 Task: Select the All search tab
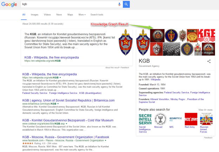[24, 15]
